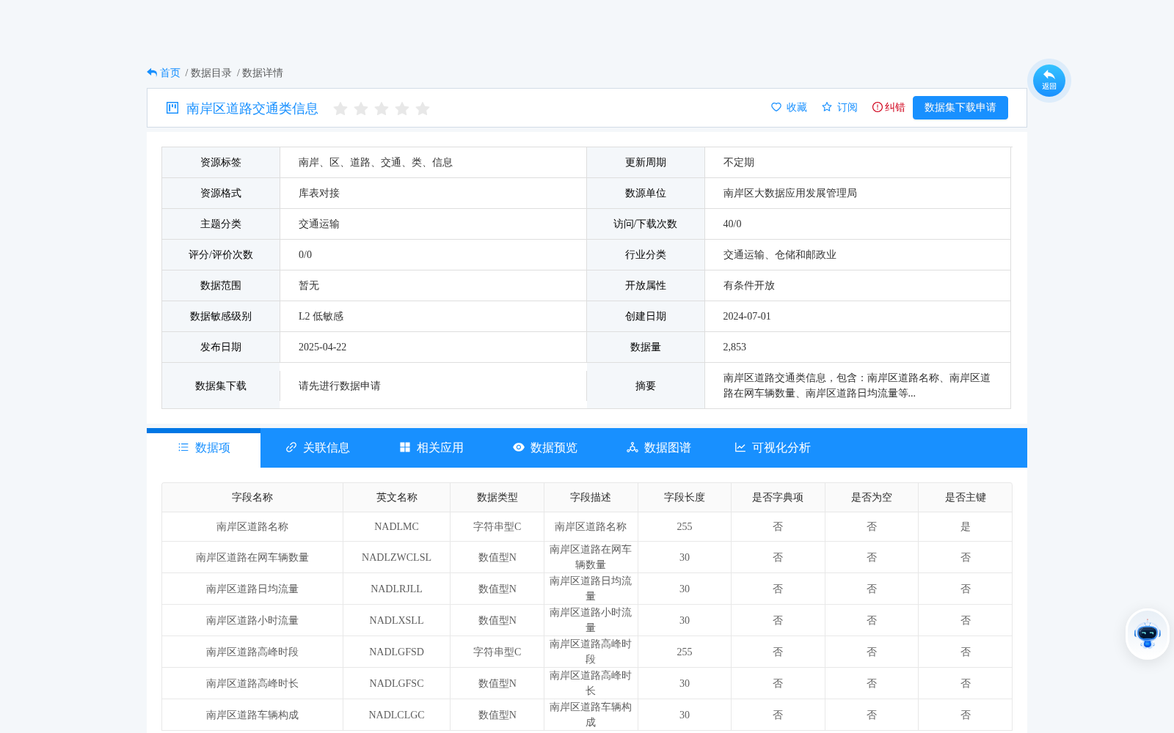The width and height of the screenshot is (1174, 733).
Task: Click the dataset title icon beside 南岸区道路交通类信息
Action: point(172,108)
